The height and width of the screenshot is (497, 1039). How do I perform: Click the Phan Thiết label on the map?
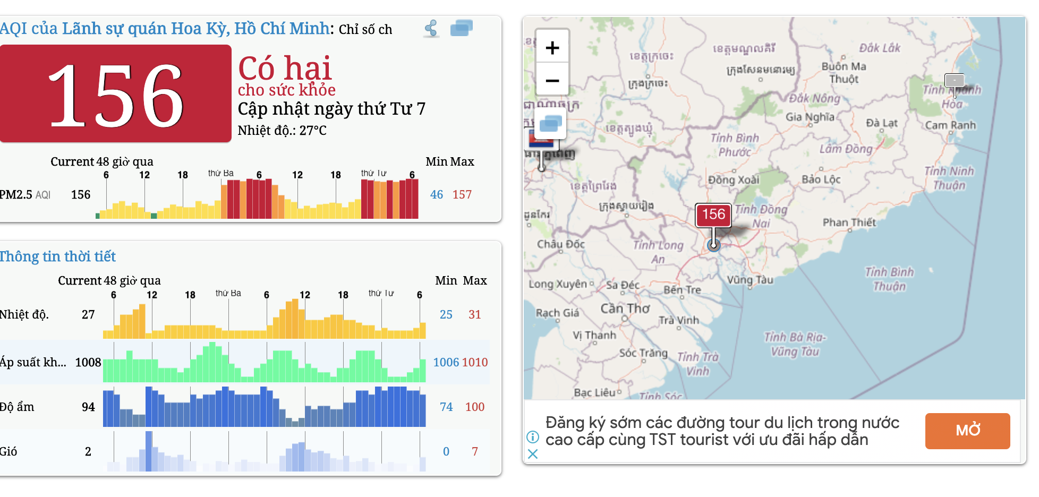tap(849, 222)
